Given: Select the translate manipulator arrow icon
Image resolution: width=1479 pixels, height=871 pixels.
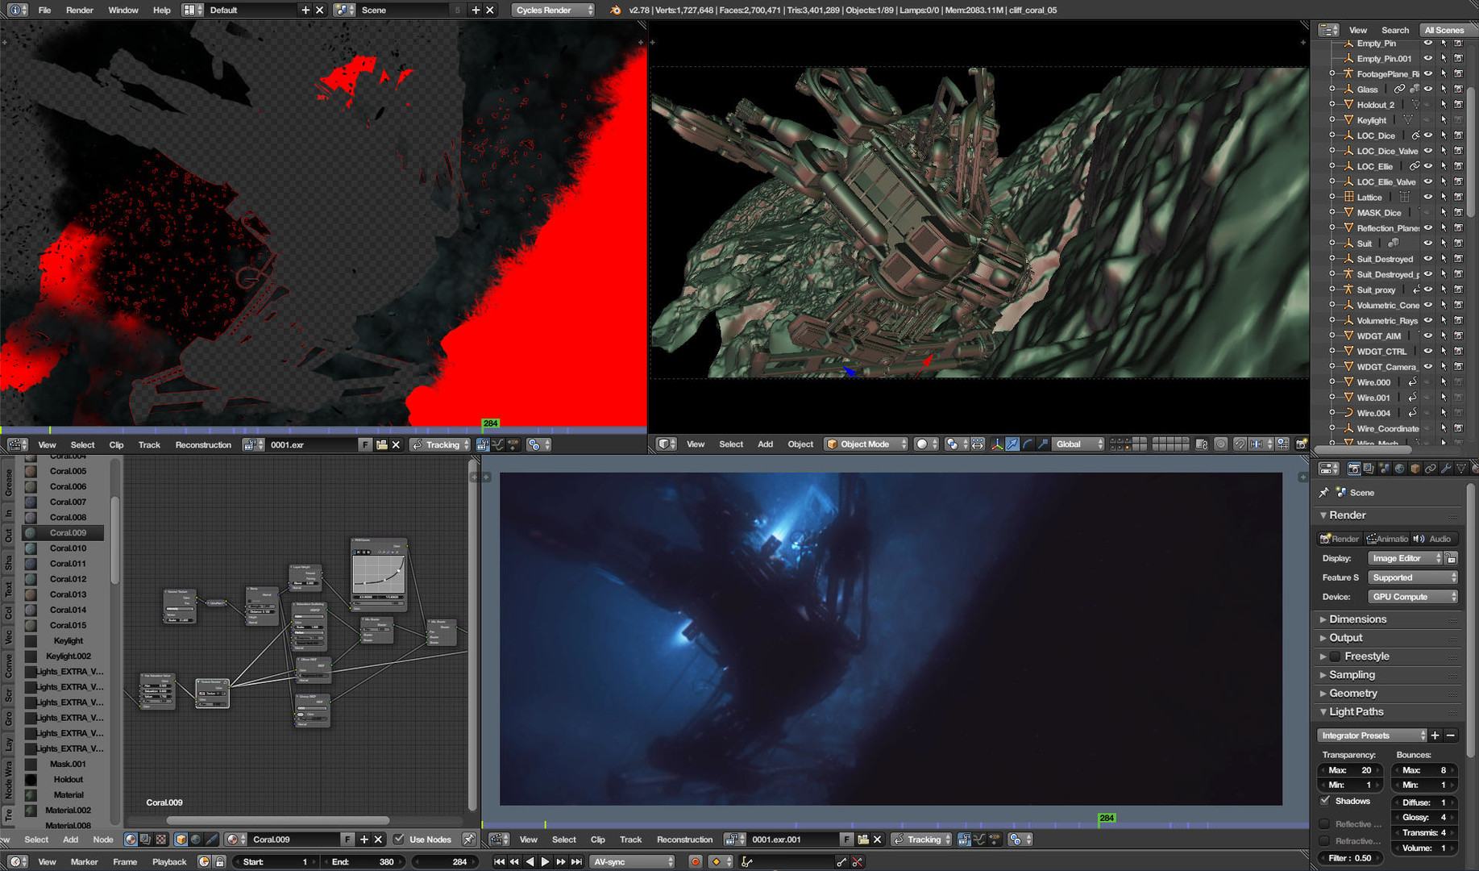Looking at the screenshot, I should tap(1012, 444).
